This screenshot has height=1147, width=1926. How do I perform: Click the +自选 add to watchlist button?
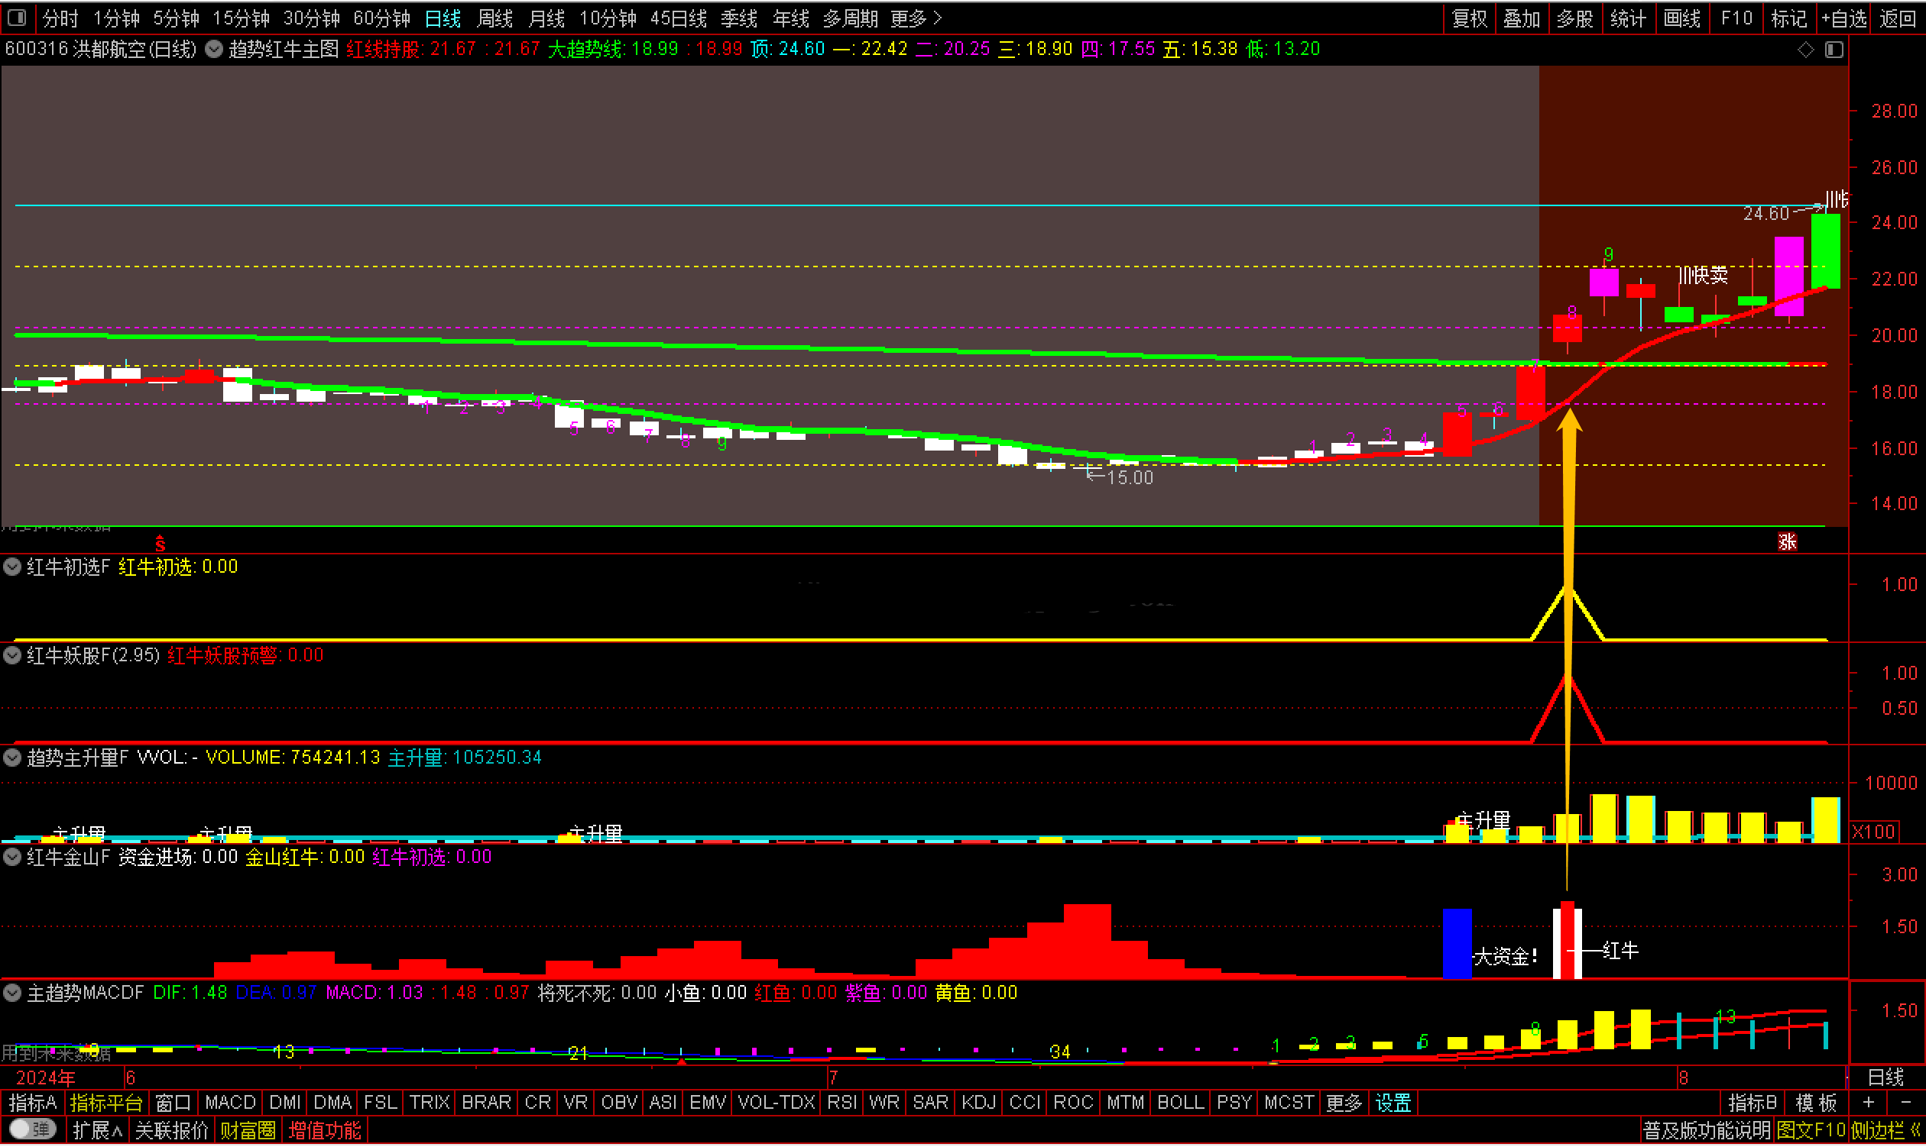[x=1843, y=18]
